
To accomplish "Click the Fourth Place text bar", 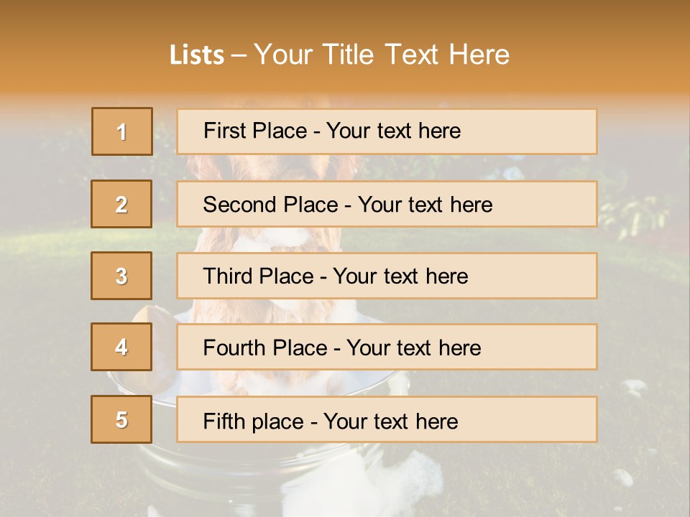I will tap(387, 347).
